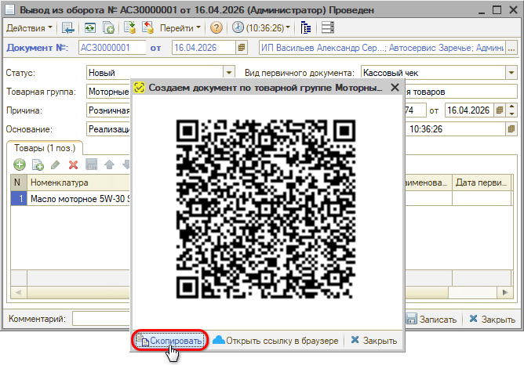Image resolution: width=524 pixels, height=365 pixels.
Task: Expand the Перейти dropdown menu
Action: 181,27
